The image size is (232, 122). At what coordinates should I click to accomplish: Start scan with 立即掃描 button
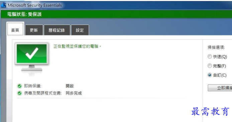[220, 88]
